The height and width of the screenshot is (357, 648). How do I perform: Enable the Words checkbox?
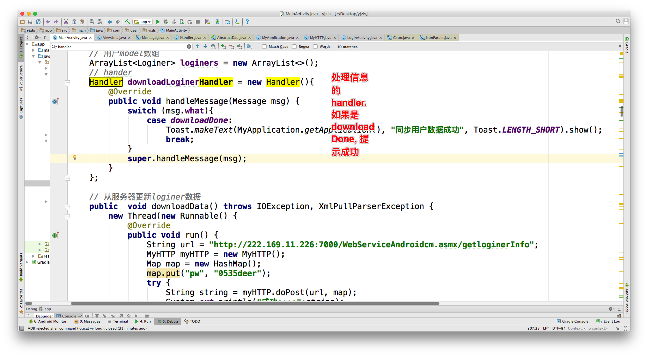click(x=315, y=47)
